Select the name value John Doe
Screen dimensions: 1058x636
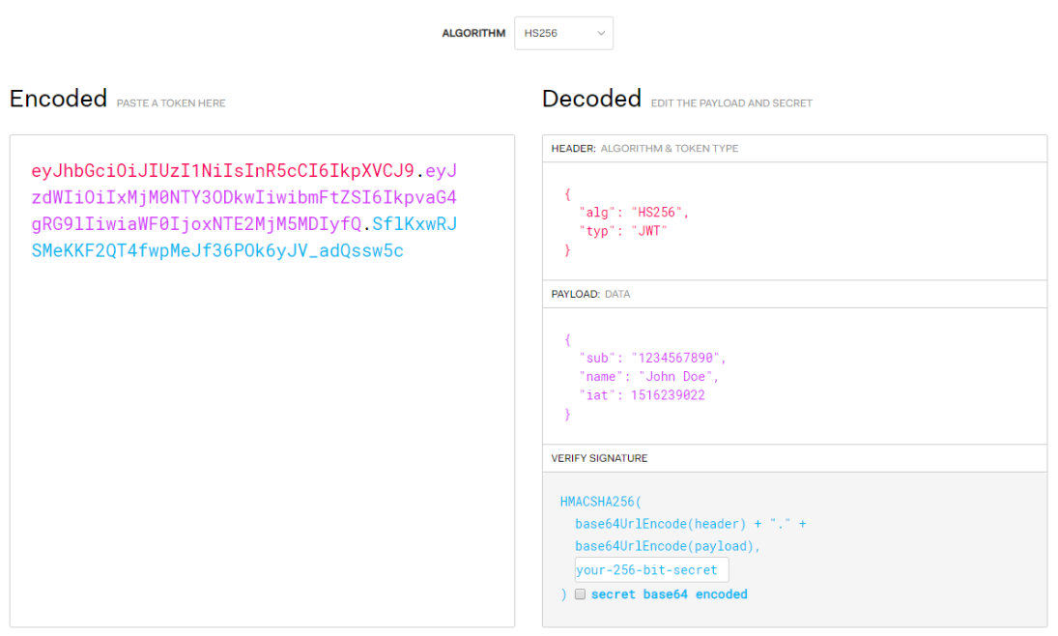click(675, 376)
